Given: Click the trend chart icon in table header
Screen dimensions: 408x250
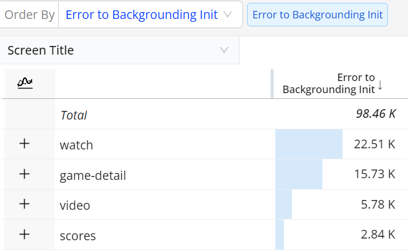Looking at the screenshot, I should (24, 83).
